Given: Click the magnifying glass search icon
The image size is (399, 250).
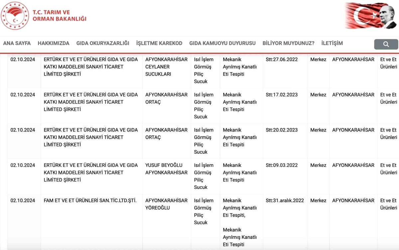Looking at the screenshot, I should pyautogui.click(x=386, y=44).
